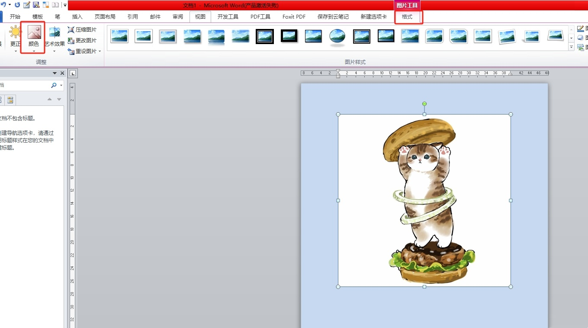Viewport: 588px width, 328px height.
Task: Apply the Drop Shadow Rectangle picture style
Action: (x=192, y=36)
